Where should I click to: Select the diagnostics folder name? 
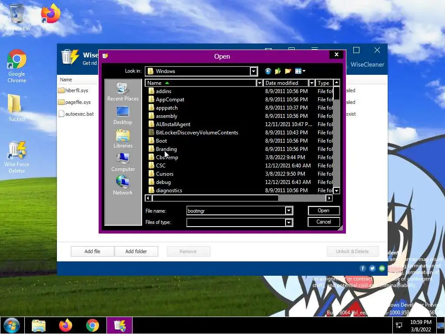point(169,190)
